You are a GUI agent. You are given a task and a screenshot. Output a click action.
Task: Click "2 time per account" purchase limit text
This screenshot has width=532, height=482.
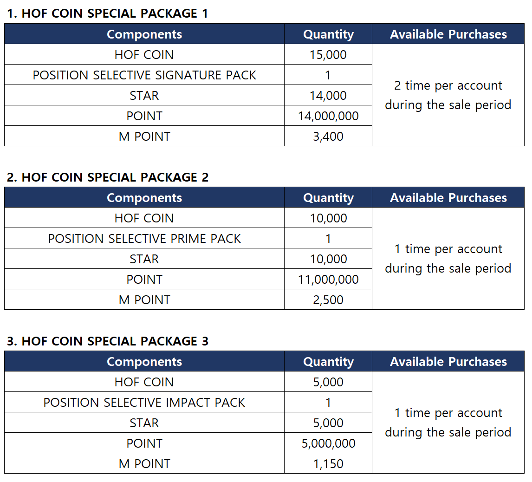click(x=448, y=86)
